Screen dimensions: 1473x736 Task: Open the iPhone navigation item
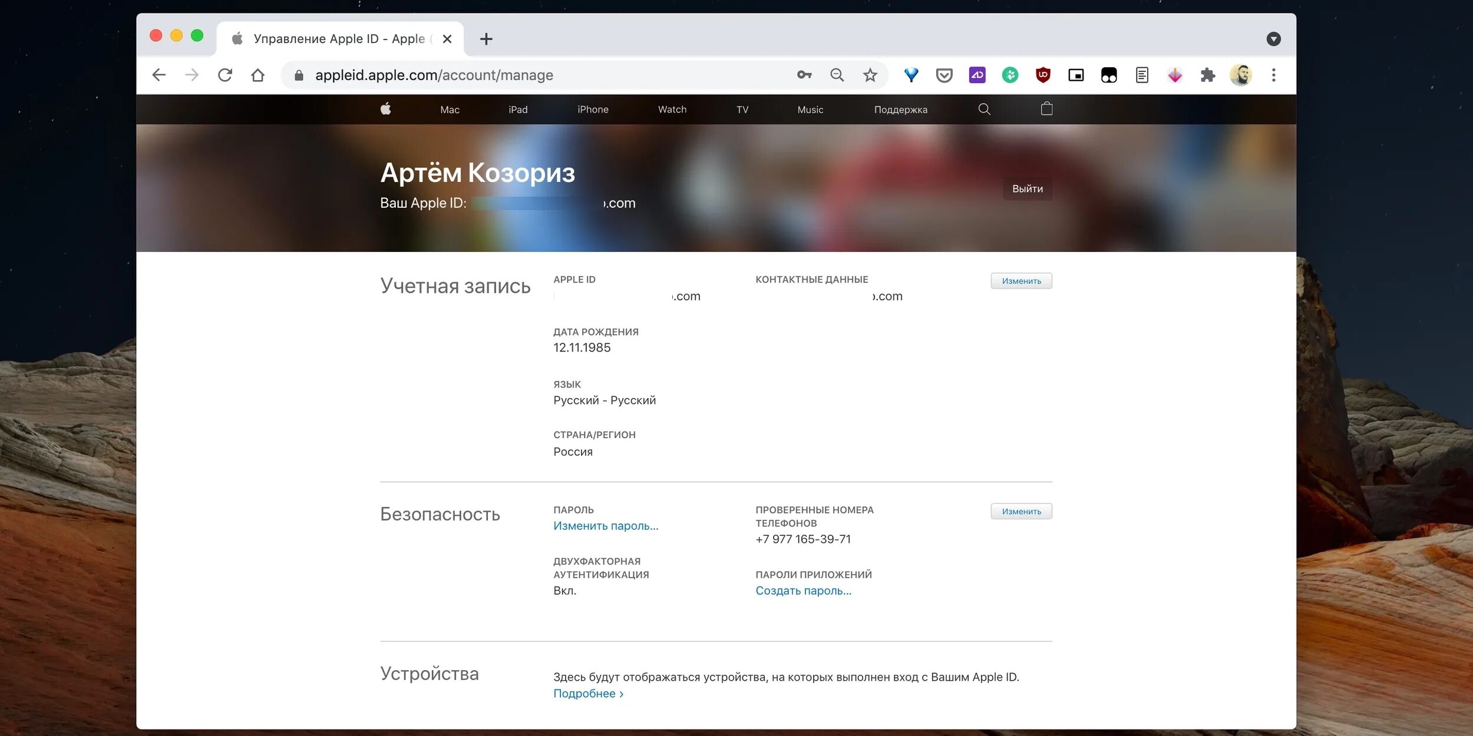click(x=593, y=110)
